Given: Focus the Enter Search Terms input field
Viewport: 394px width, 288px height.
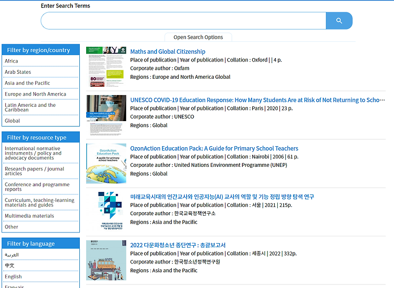Looking at the screenshot, I should 183,21.
